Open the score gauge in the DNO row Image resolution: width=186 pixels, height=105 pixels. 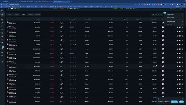click(62, 71)
